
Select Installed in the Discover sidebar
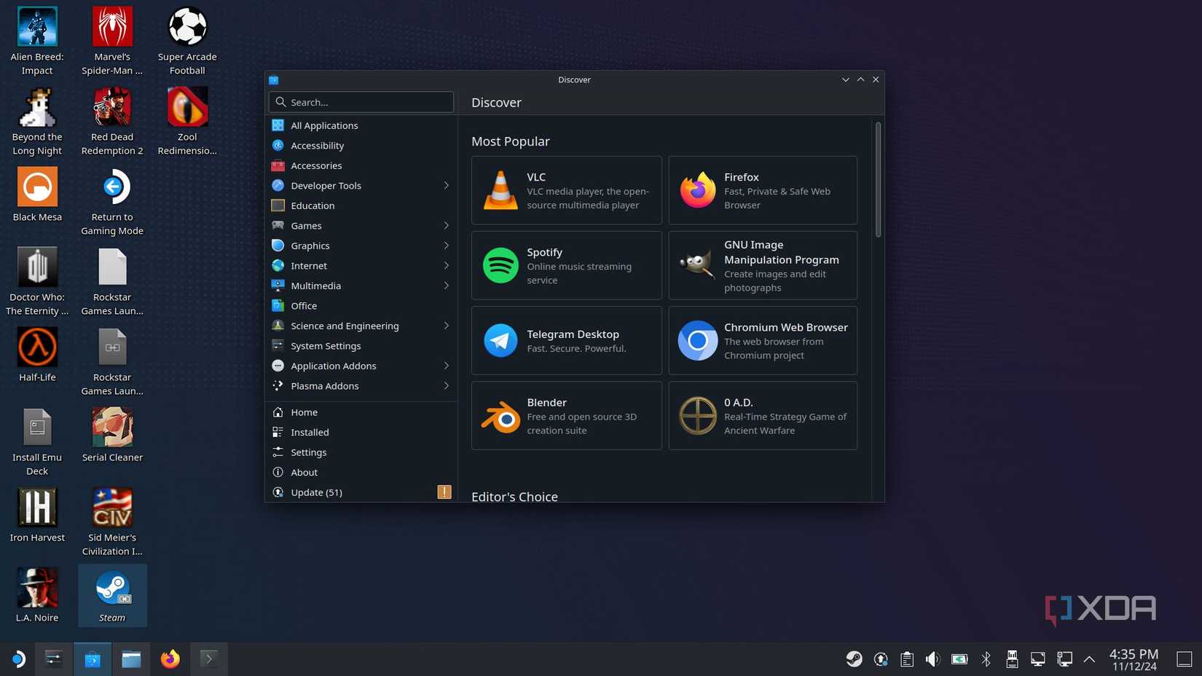click(x=310, y=432)
